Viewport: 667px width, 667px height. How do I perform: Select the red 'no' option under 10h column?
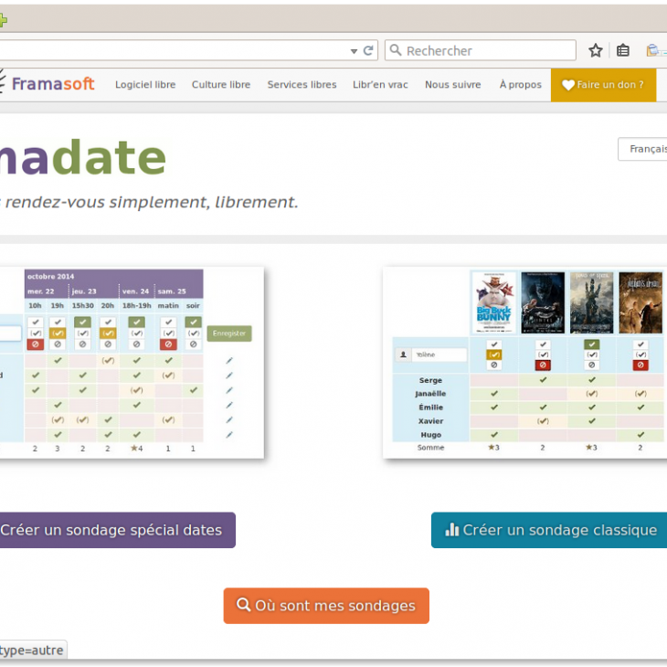point(36,344)
